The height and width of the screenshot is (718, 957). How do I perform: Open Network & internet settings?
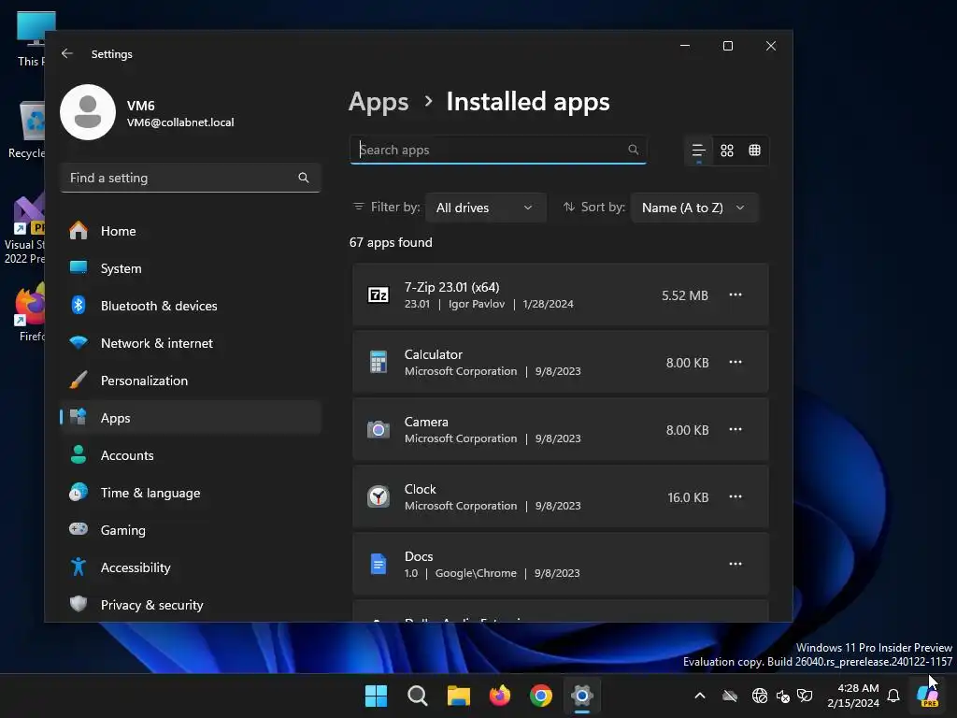pos(191,343)
